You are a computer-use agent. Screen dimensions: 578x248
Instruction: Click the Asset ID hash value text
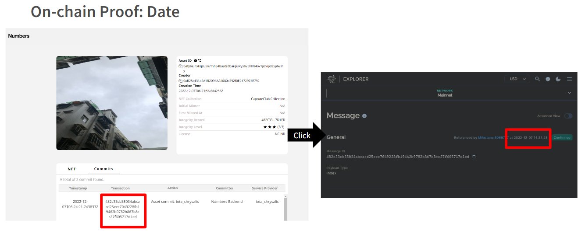click(233, 68)
